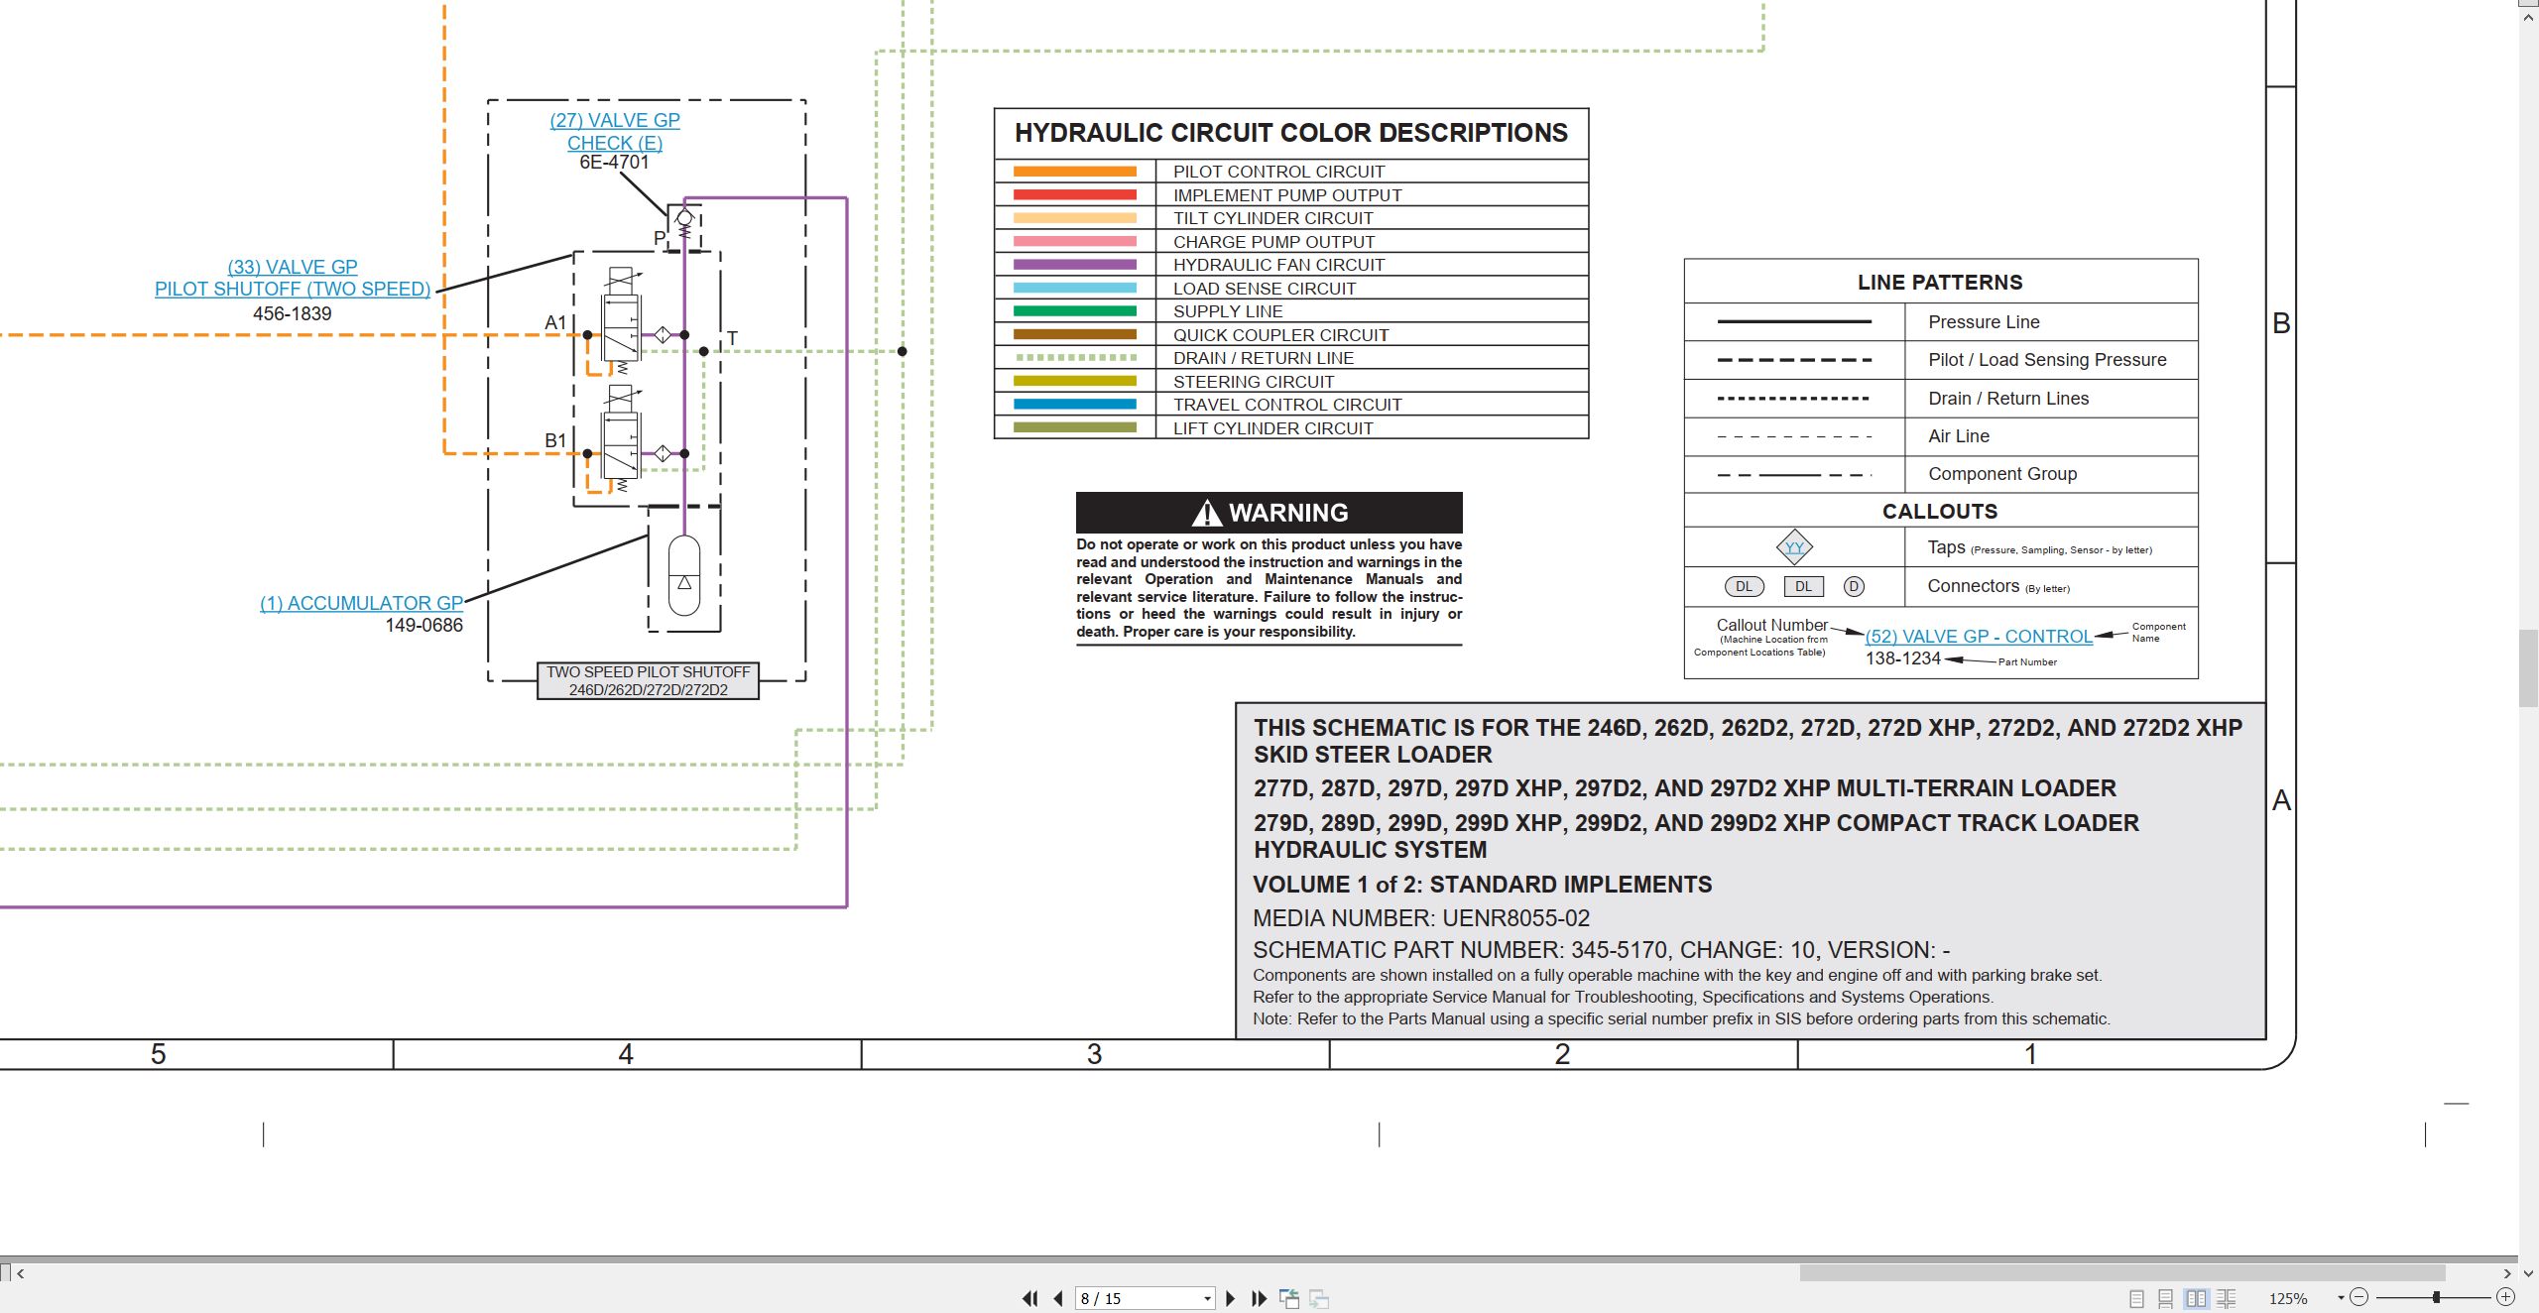Click the accumulator symbol in schematic

tap(684, 575)
